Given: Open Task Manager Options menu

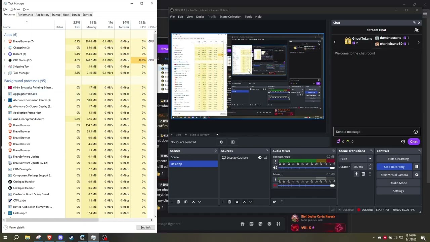Looking at the screenshot, I should pyautogui.click(x=15, y=9).
